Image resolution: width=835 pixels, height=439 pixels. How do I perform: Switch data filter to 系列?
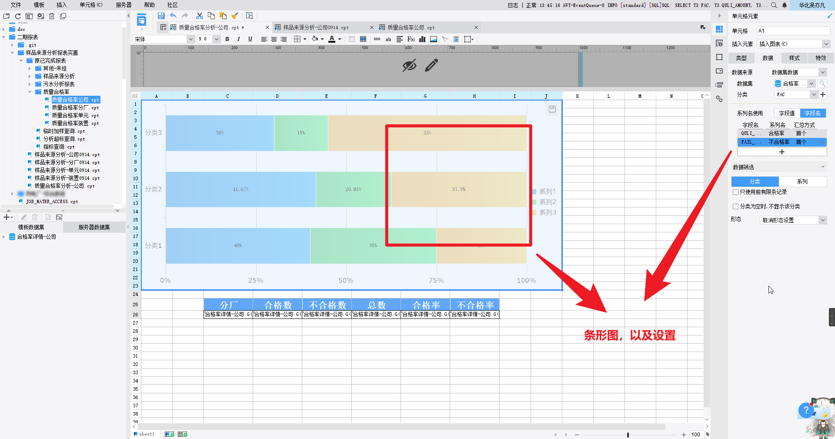click(802, 181)
